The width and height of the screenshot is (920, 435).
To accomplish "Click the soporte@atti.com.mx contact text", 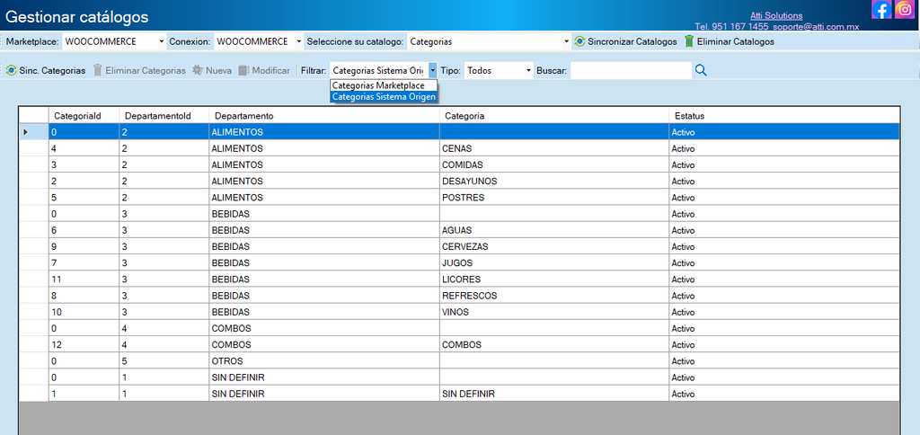I will point(814,26).
